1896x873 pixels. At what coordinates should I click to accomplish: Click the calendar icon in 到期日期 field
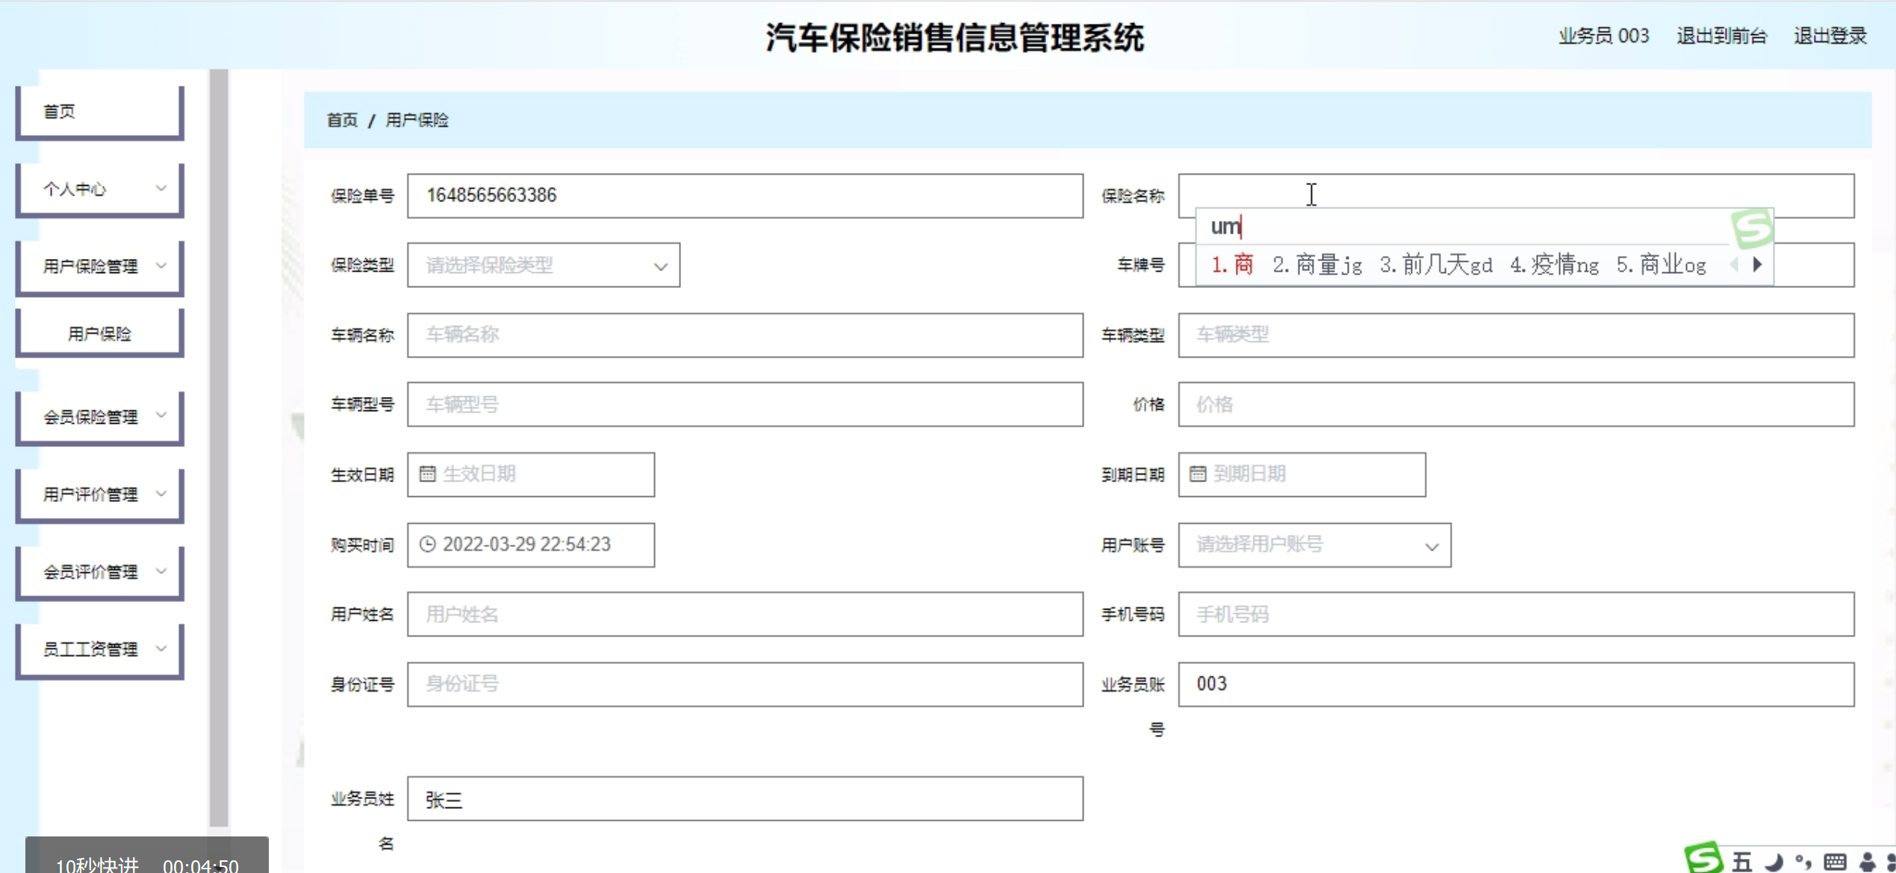(1198, 474)
